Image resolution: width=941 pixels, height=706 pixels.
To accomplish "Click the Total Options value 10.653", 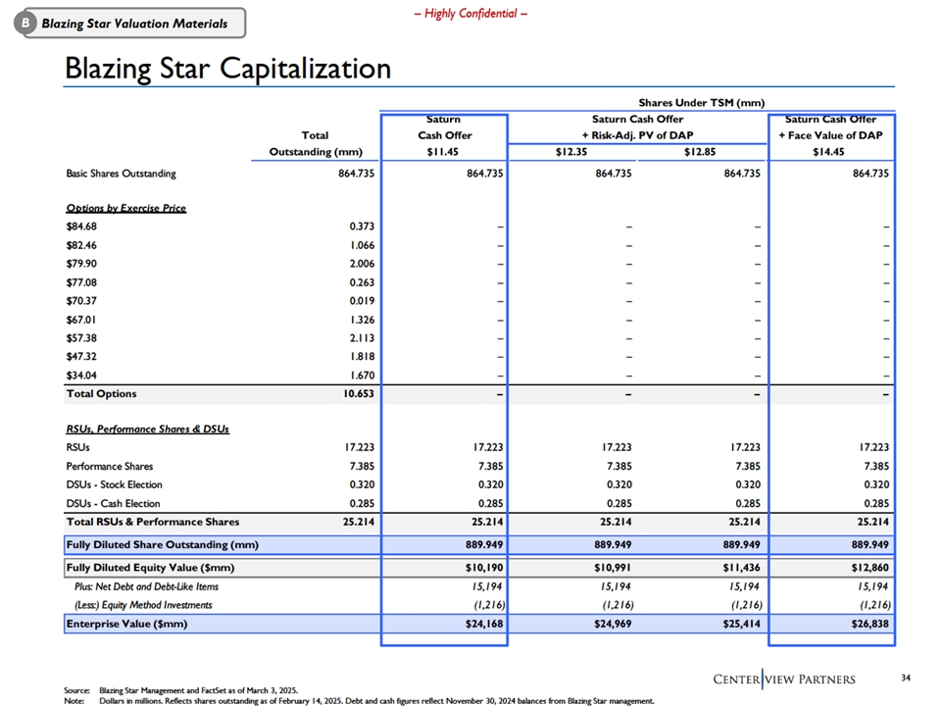I will (x=355, y=394).
